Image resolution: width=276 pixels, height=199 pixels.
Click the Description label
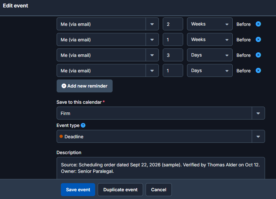(69, 152)
